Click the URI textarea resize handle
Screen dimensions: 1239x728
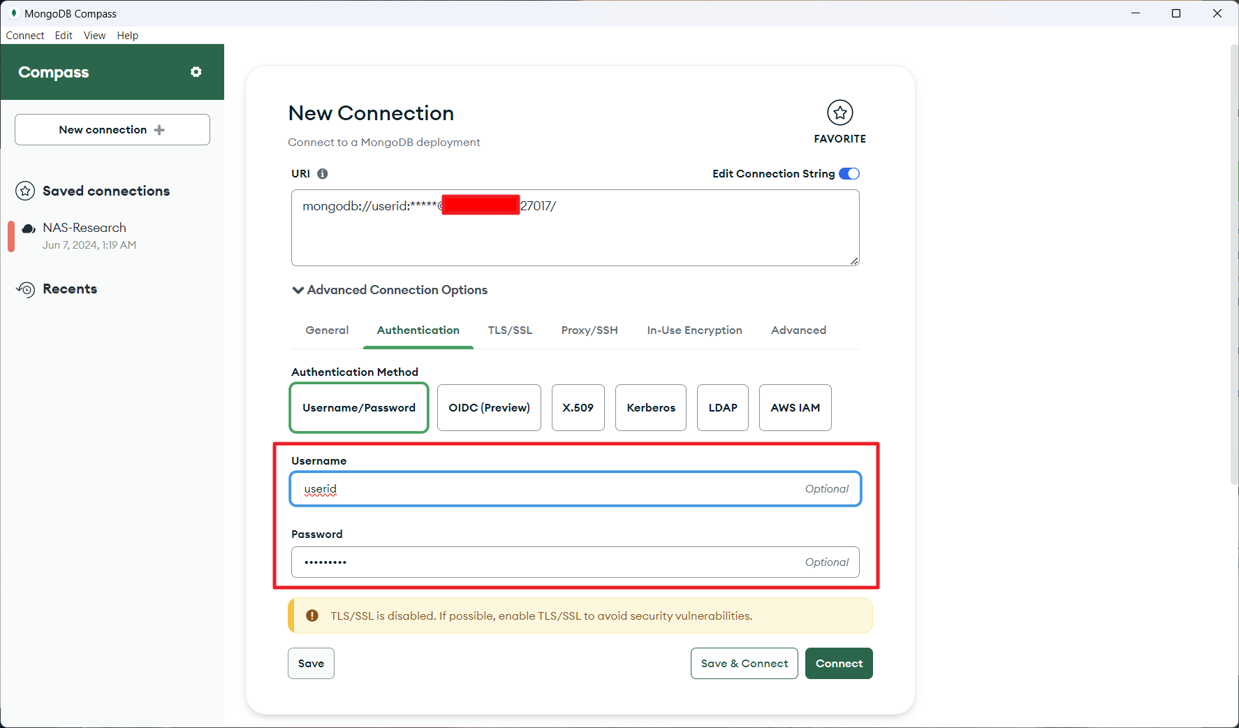854,261
